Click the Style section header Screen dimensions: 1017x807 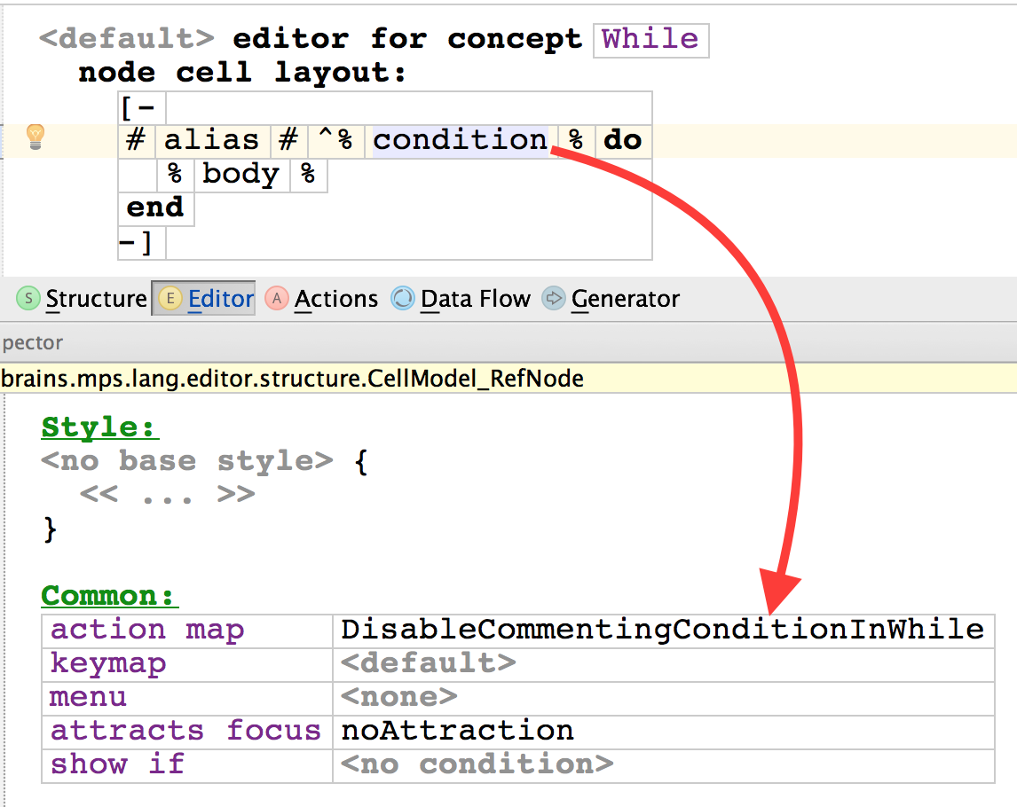(x=99, y=427)
